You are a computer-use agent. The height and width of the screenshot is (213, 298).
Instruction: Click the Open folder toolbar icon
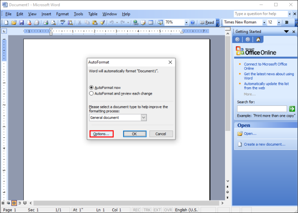coord(14,22)
